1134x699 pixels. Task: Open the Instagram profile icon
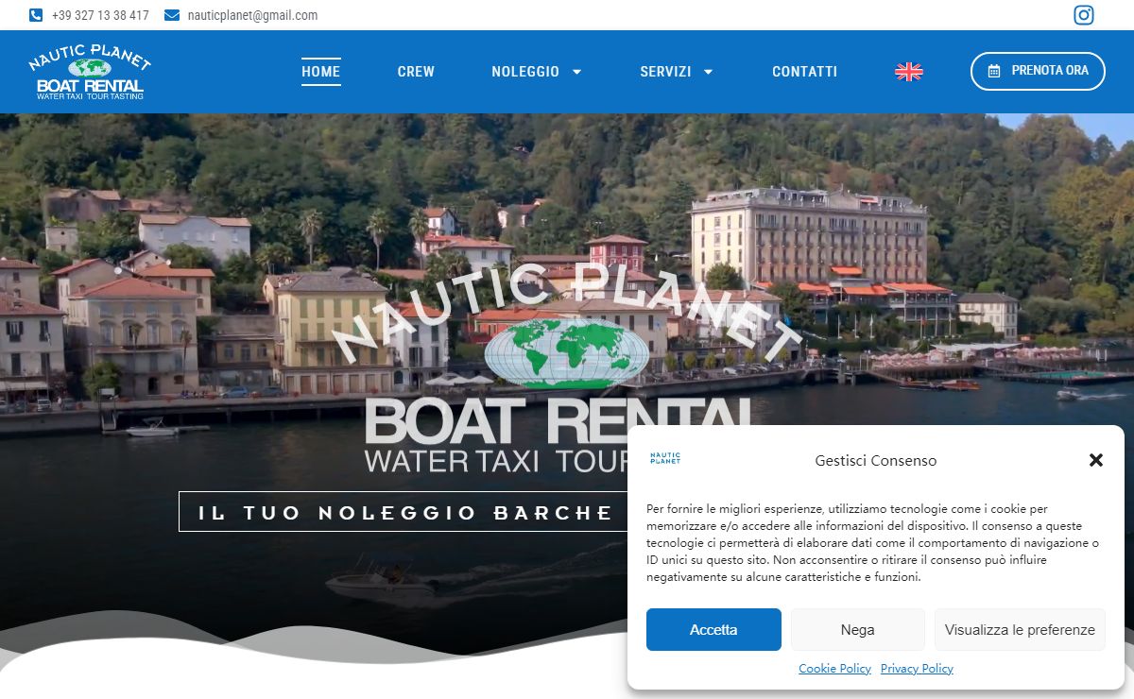(x=1084, y=15)
